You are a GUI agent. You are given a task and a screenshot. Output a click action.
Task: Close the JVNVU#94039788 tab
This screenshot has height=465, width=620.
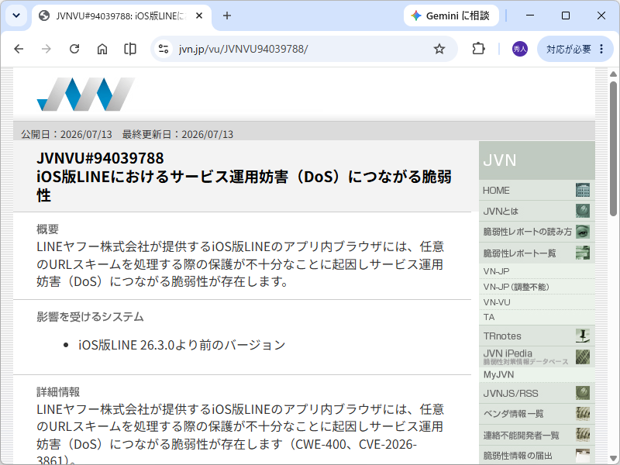(199, 15)
